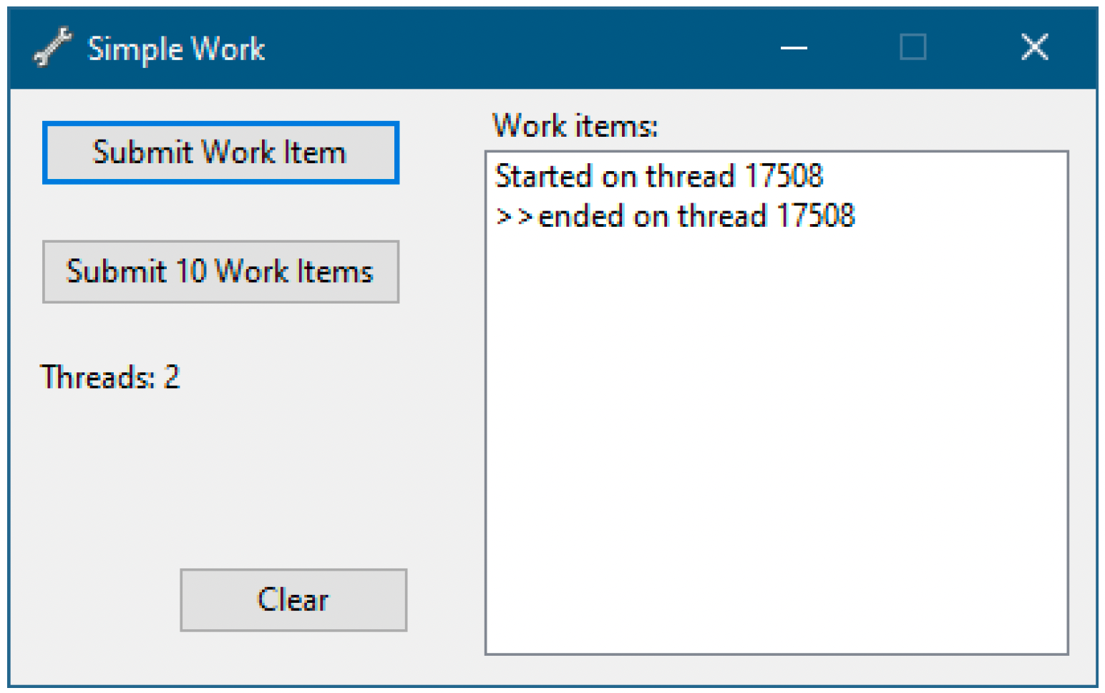
Task: Click the '>>' prefix of the ended entry
Action: (x=515, y=216)
